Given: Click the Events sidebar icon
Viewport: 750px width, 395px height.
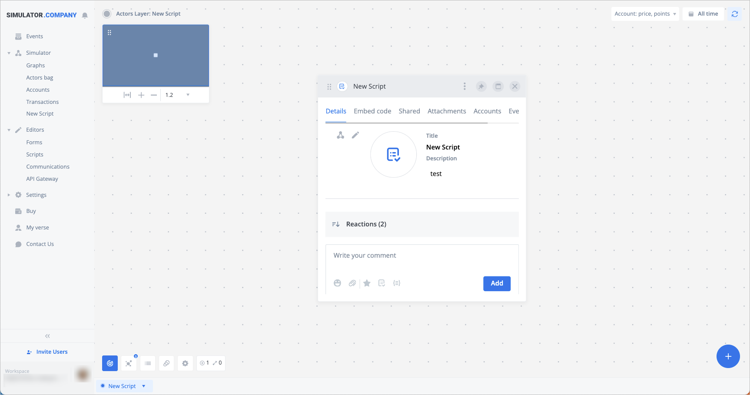Looking at the screenshot, I should tap(18, 37).
